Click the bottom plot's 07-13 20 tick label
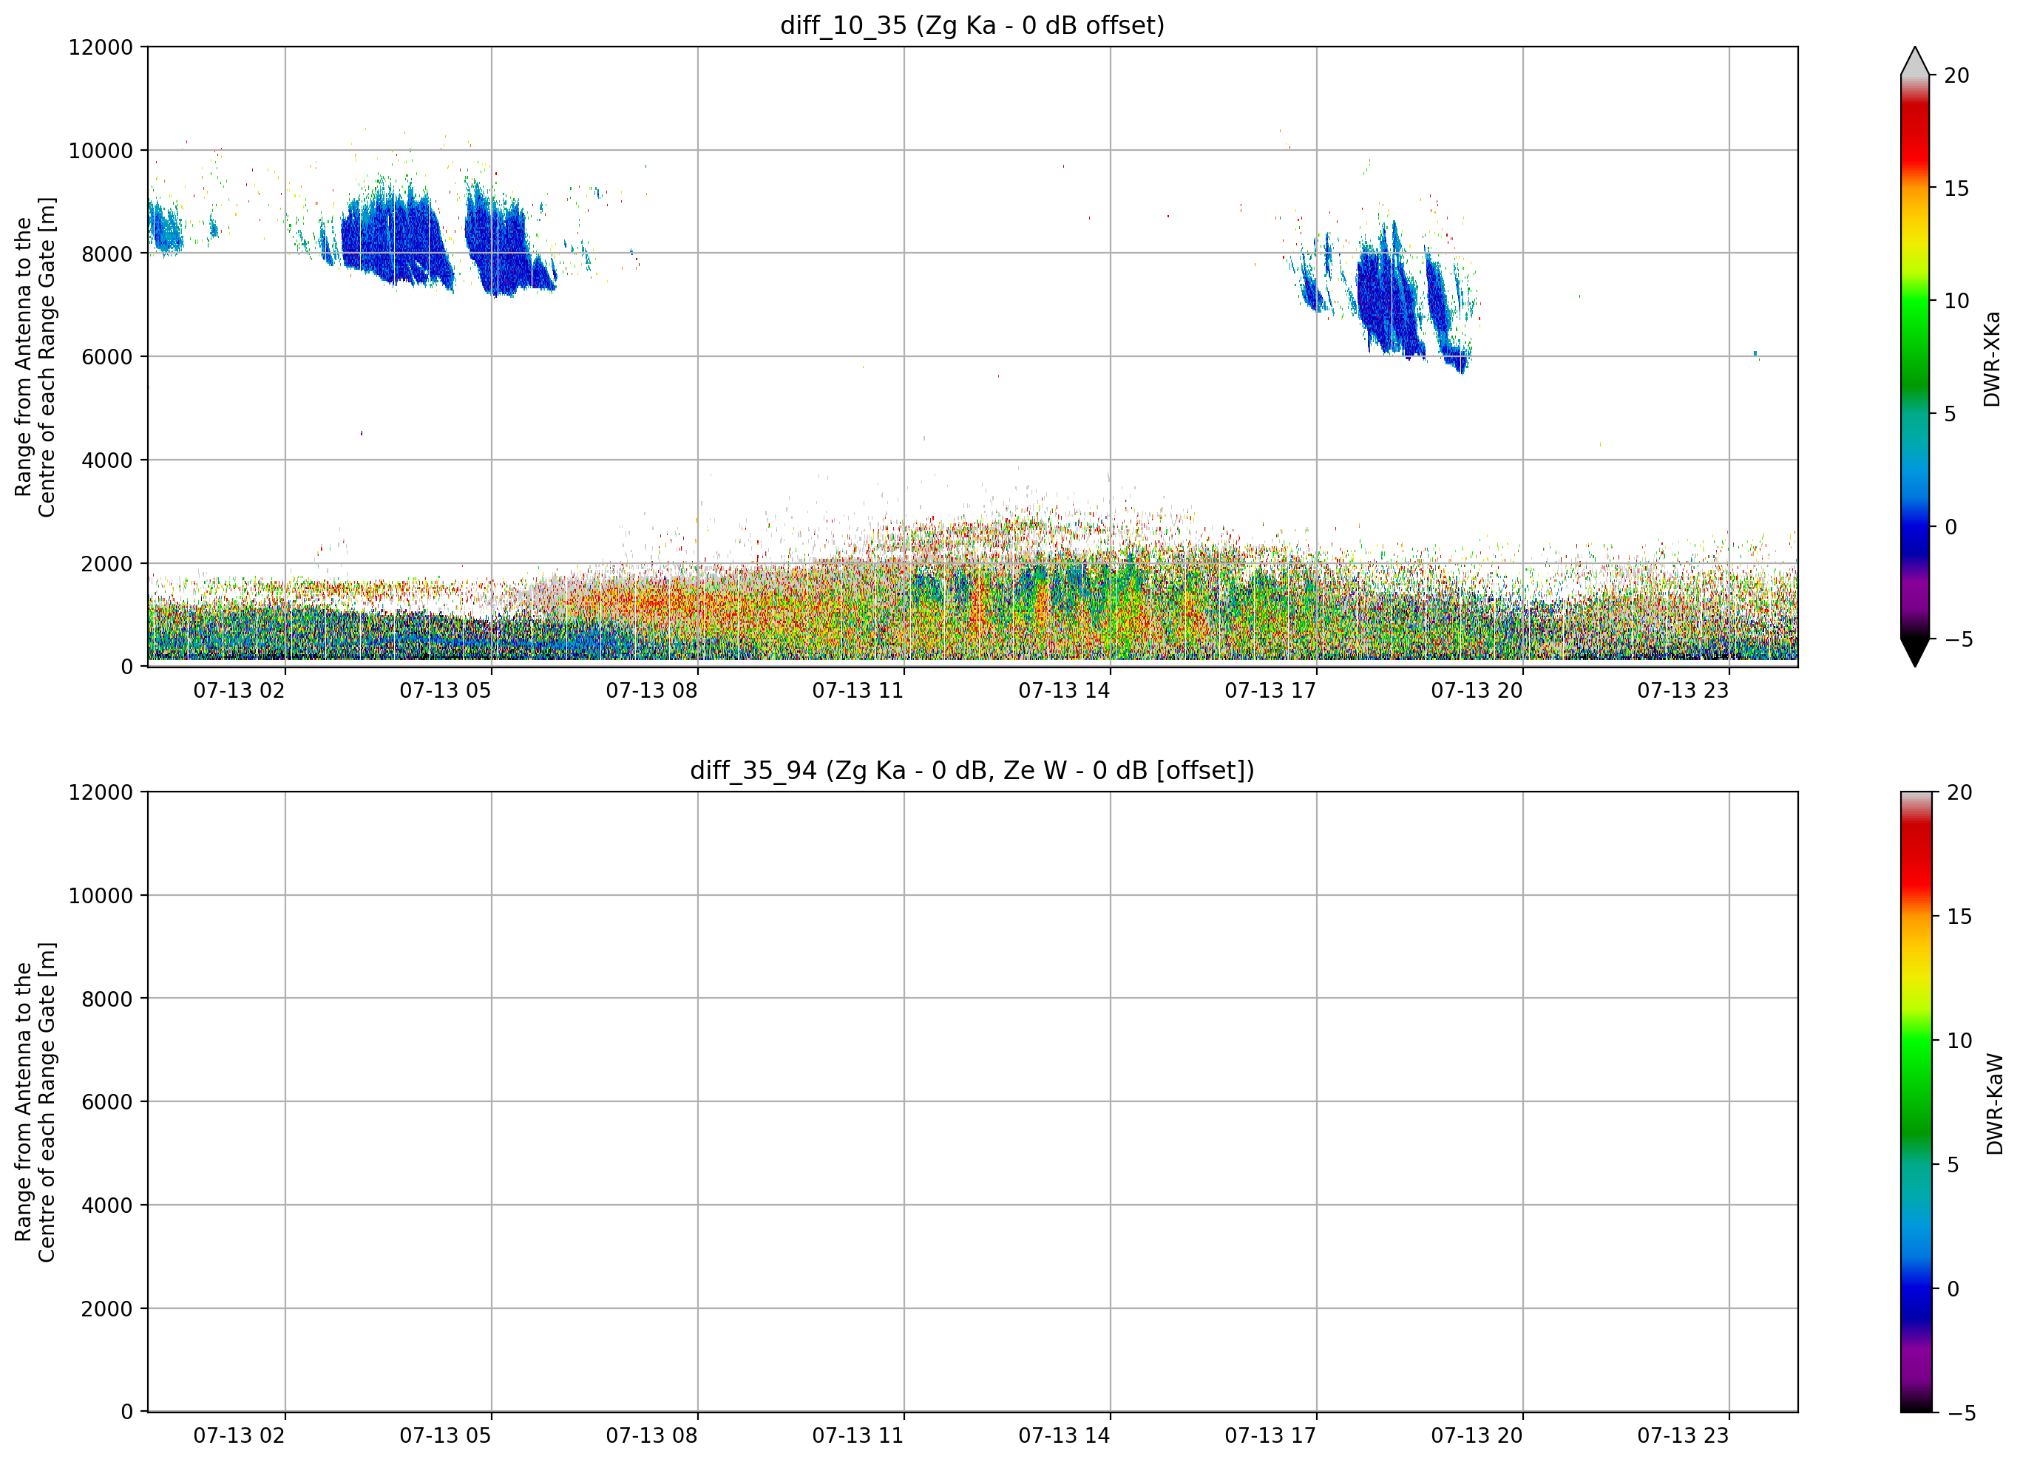 click(1477, 1436)
